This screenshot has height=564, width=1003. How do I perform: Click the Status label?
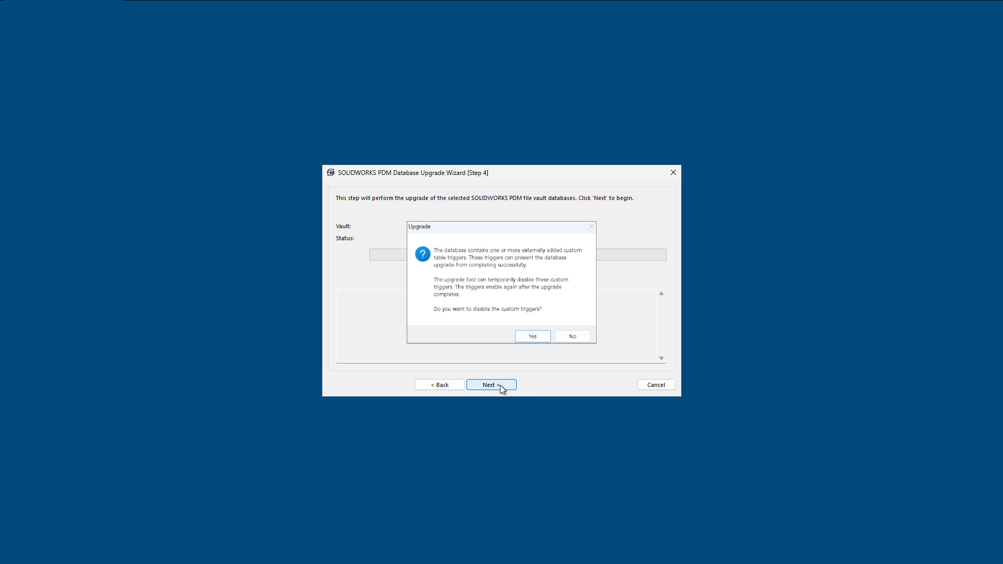pyautogui.click(x=345, y=239)
